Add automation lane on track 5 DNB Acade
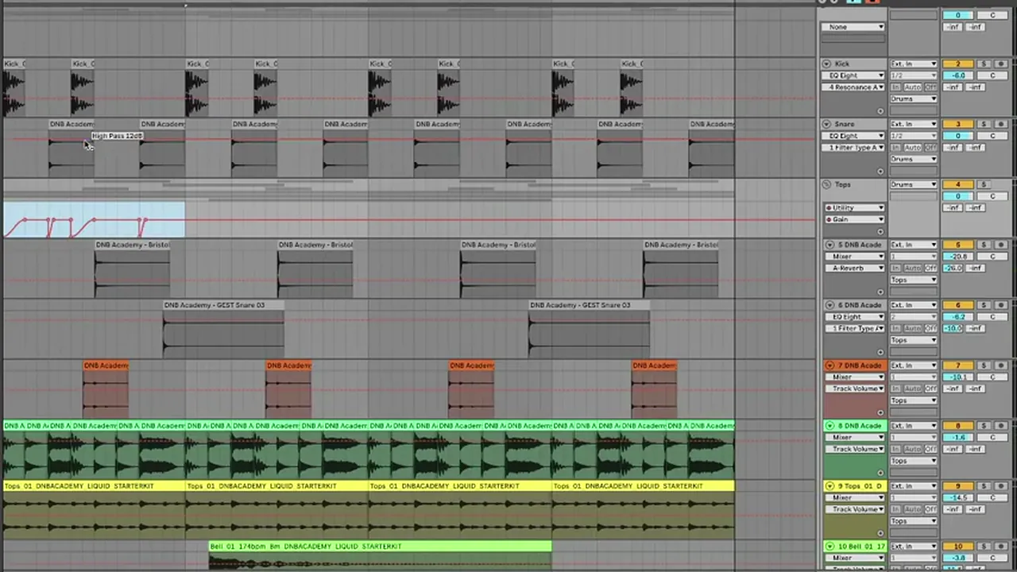1017x572 pixels. pos(880,292)
